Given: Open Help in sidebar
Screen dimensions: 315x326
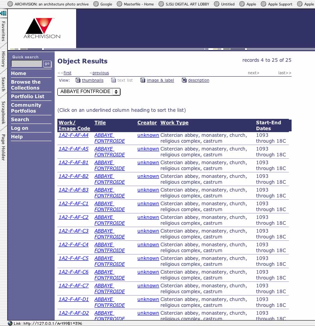Looking at the screenshot, I should tap(17, 137).
